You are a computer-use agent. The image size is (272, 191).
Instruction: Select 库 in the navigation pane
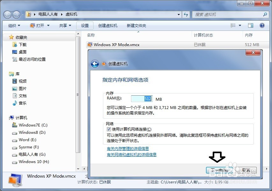pos(14,74)
